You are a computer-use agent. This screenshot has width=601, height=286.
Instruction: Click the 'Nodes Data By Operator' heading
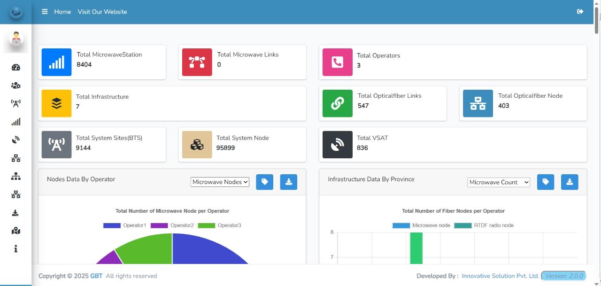click(81, 179)
